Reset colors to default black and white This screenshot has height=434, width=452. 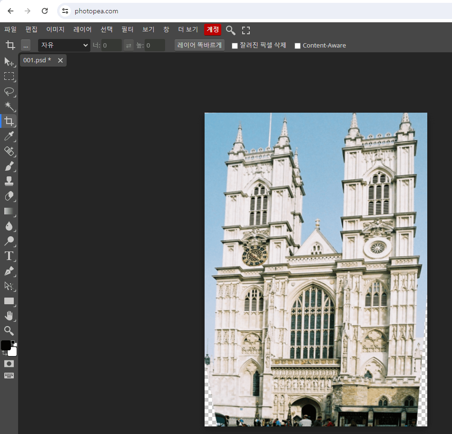tap(14, 343)
